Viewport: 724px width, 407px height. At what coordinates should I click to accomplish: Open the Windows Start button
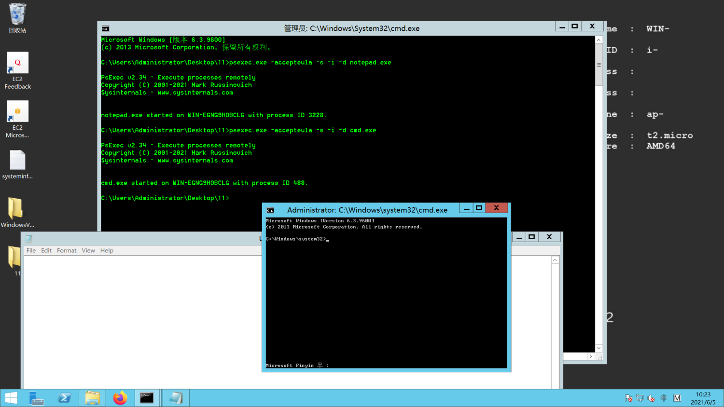click(11, 398)
